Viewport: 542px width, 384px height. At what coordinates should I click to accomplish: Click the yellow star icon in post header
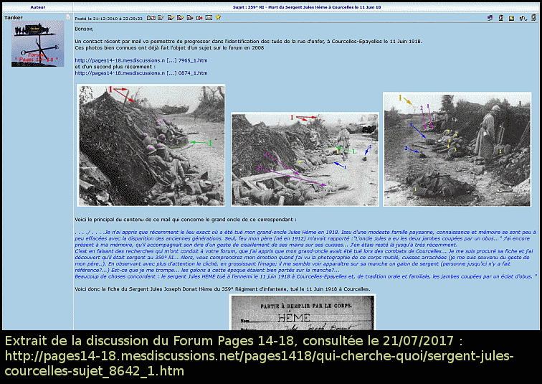pyautogui.click(x=218, y=17)
